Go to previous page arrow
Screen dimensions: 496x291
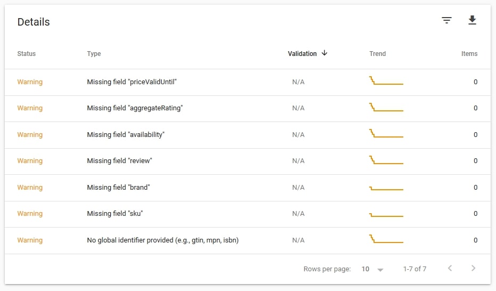(x=450, y=269)
